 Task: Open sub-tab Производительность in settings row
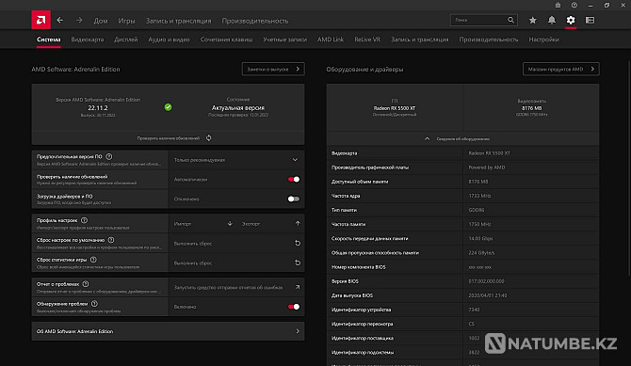pyautogui.click(x=489, y=40)
